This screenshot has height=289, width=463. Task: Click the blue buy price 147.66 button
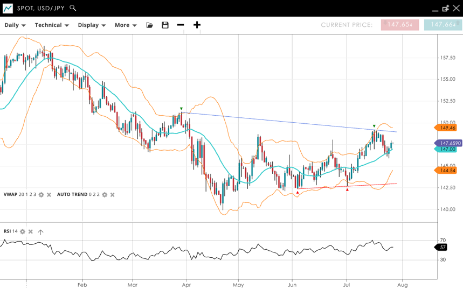coord(443,25)
